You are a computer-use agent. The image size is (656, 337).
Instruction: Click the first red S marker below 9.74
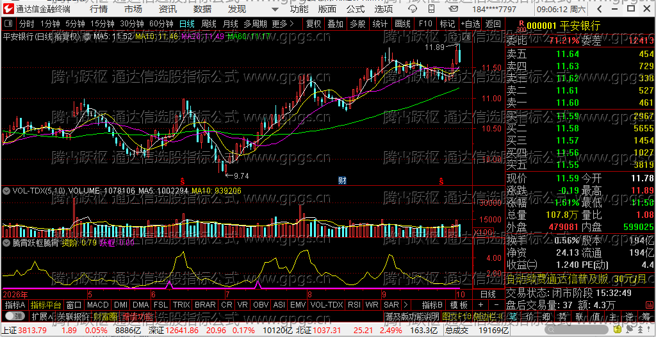pyautogui.click(x=183, y=181)
